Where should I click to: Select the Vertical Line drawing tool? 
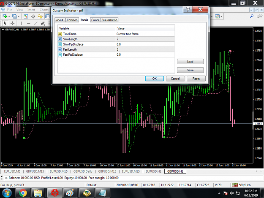(x=21, y=23)
